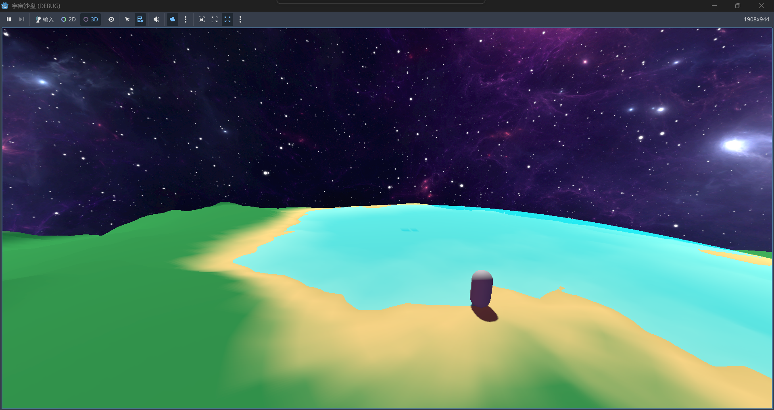Toggle node visibility eye icon

point(111,19)
